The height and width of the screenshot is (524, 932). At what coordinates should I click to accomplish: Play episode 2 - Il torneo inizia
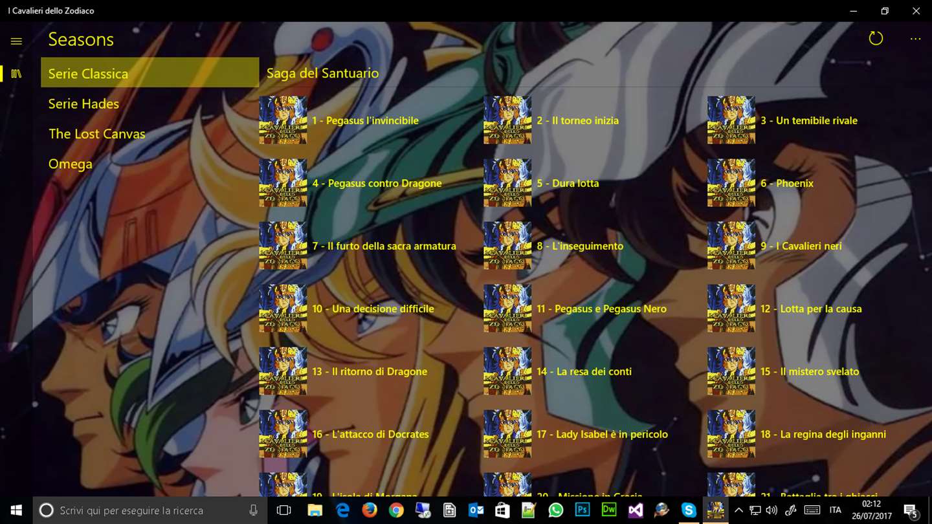click(577, 120)
